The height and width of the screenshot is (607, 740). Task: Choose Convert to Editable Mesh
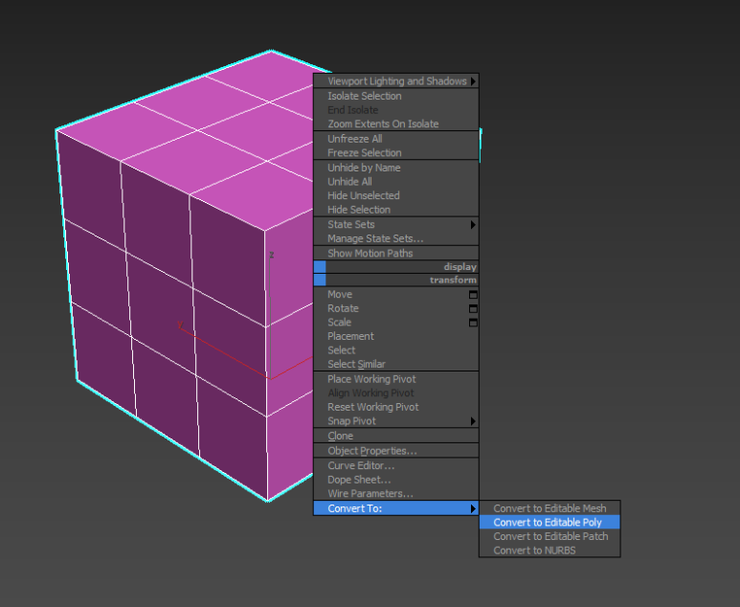[x=549, y=508]
